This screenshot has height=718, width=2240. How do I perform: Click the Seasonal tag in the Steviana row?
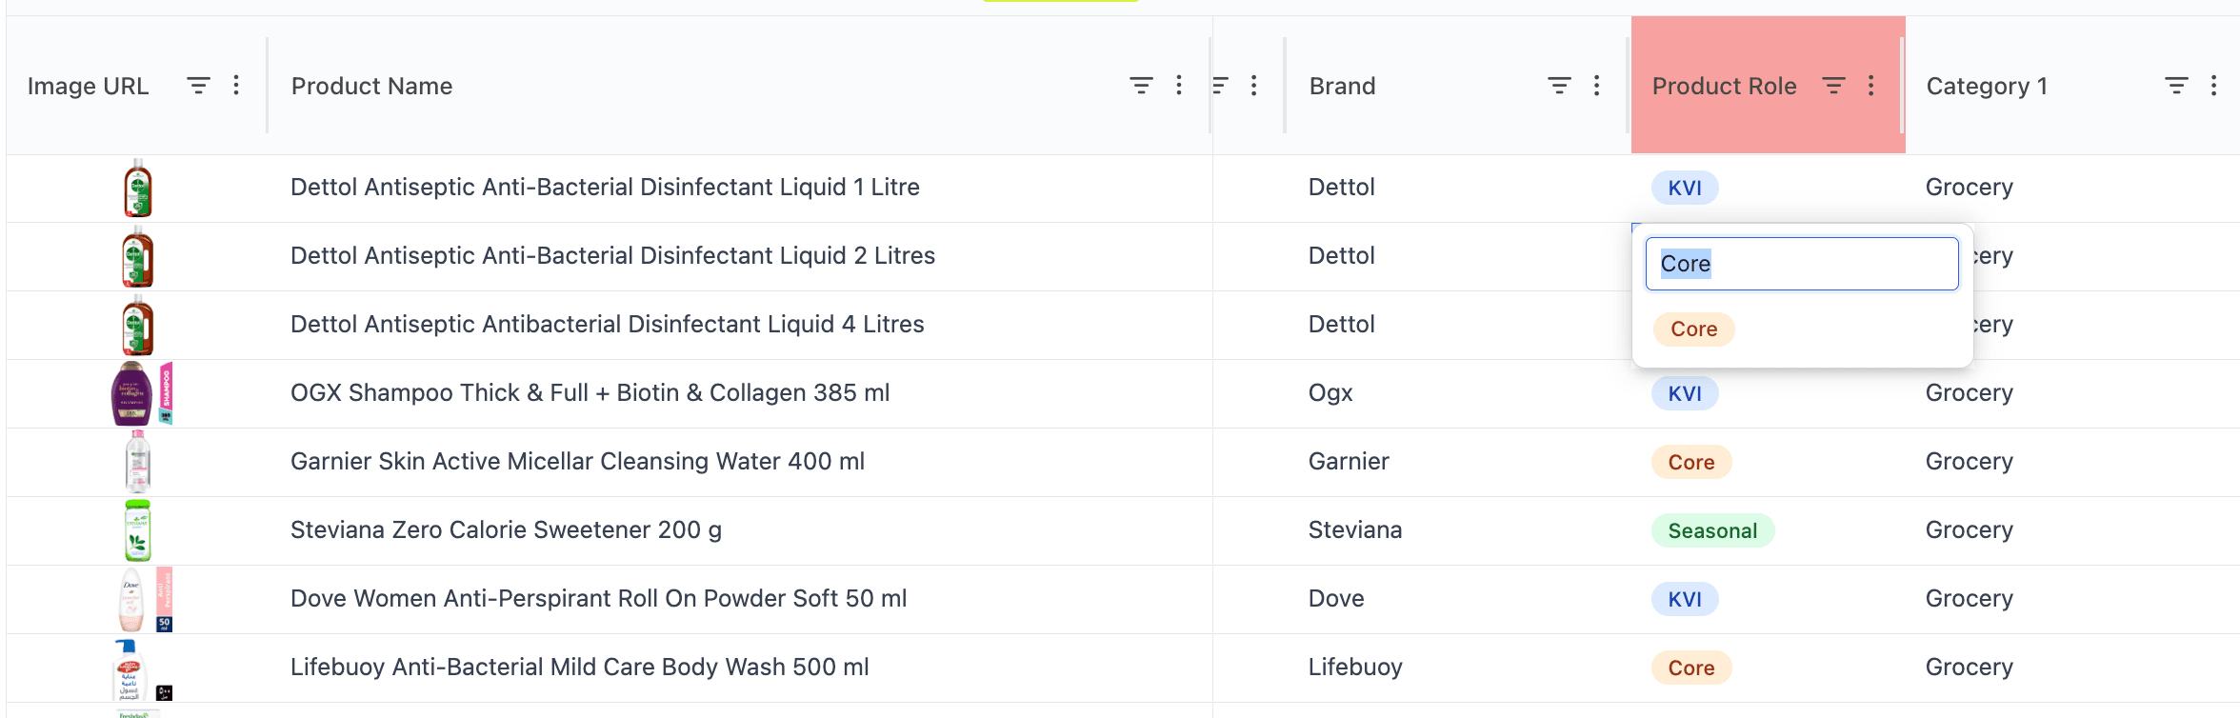(x=1712, y=530)
